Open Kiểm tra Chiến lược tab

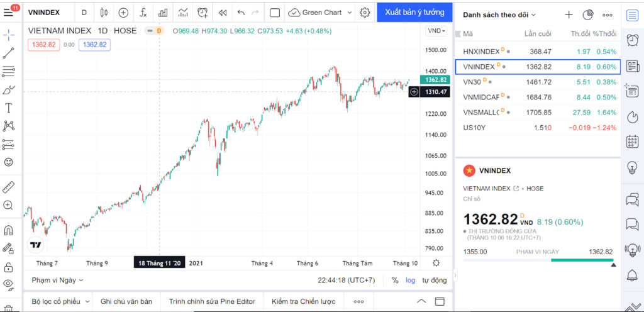click(x=303, y=301)
